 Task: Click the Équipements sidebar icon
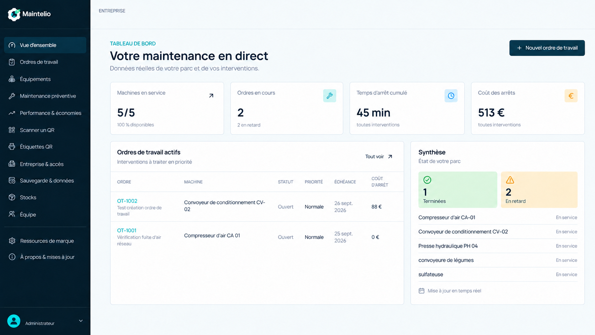point(12,79)
